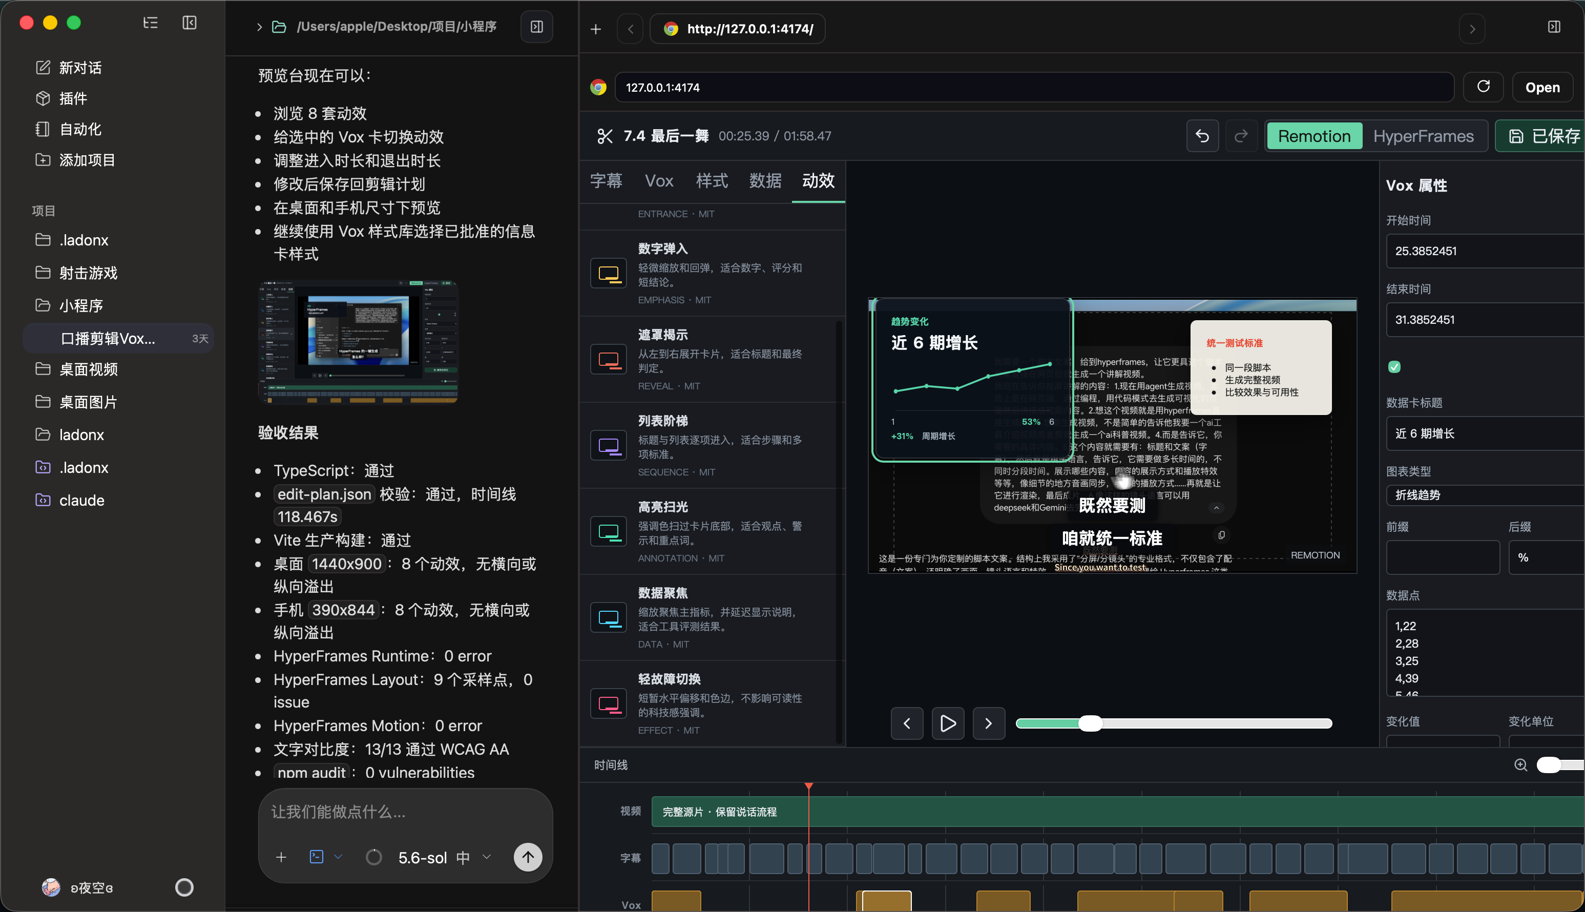Select the 高亮扫光 effect icon
This screenshot has height=912, width=1585.
pos(608,531)
